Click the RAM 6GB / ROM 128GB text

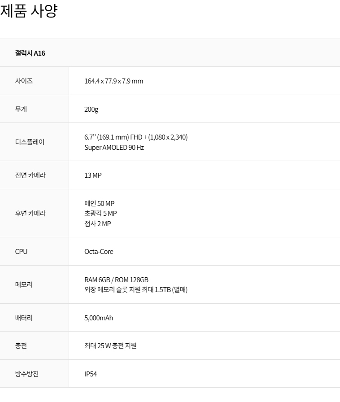[x=116, y=280]
